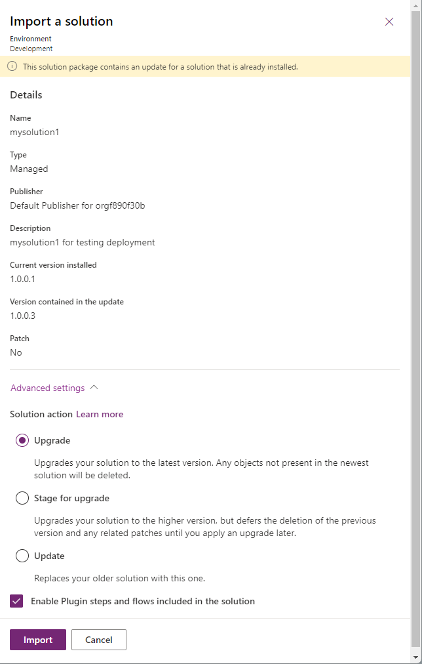
Task: Click the 1.0.0.3 update version value
Action: [x=23, y=316]
